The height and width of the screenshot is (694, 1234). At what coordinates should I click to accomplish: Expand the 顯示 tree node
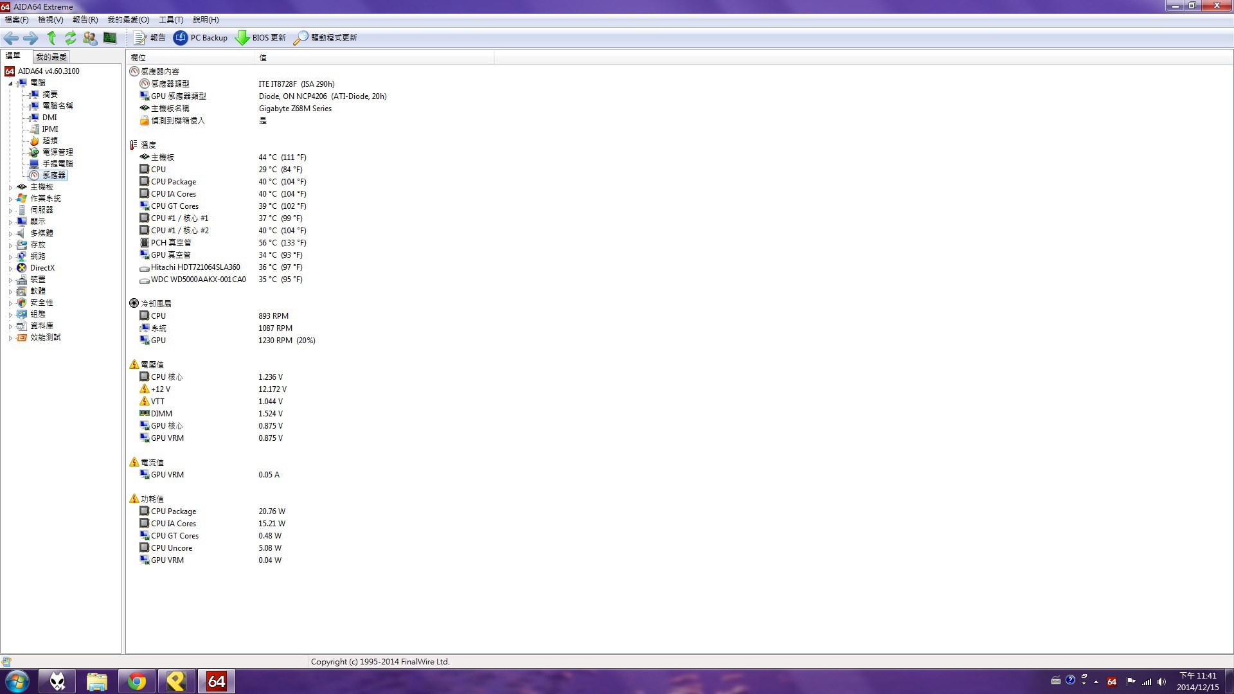(x=10, y=222)
